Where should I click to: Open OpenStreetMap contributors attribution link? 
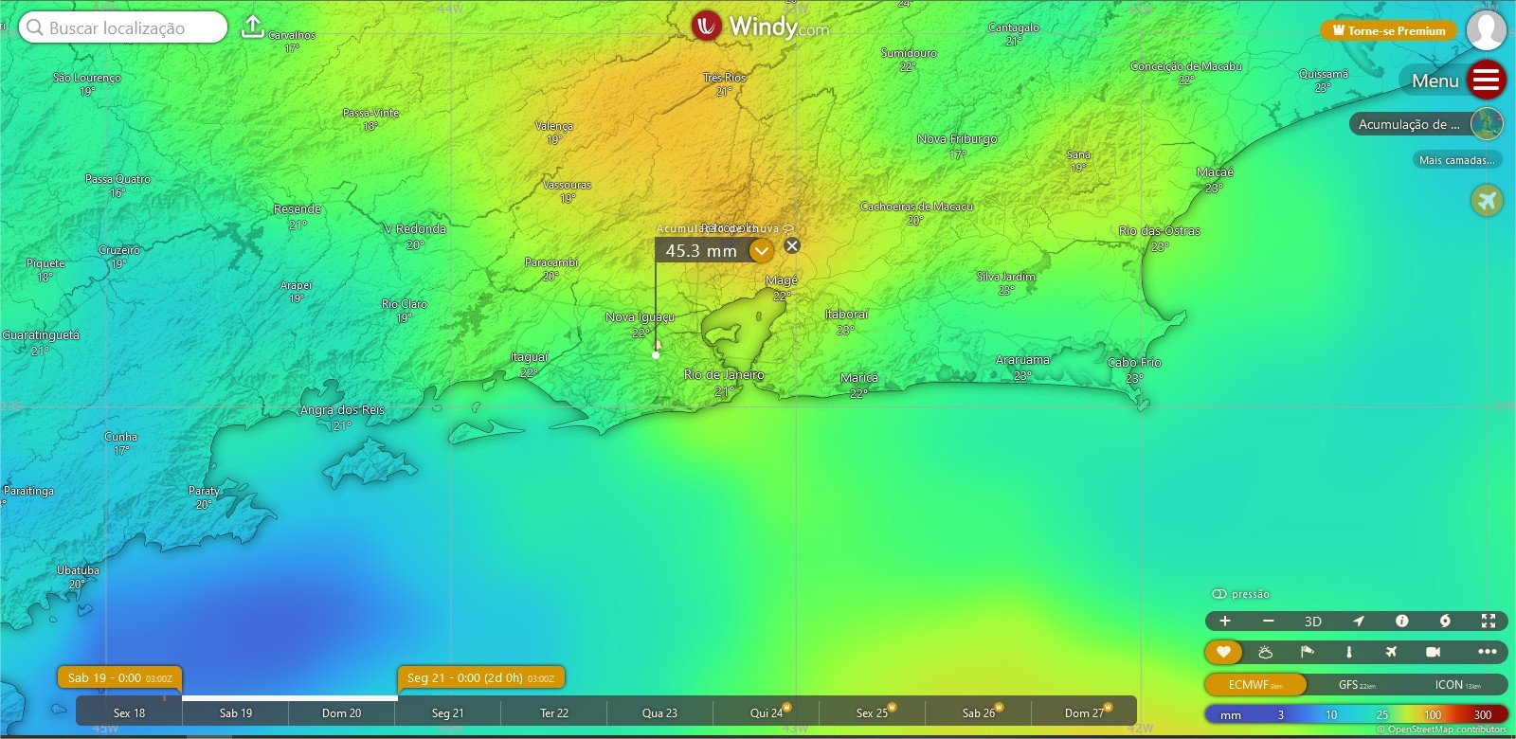pos(1447,730)
